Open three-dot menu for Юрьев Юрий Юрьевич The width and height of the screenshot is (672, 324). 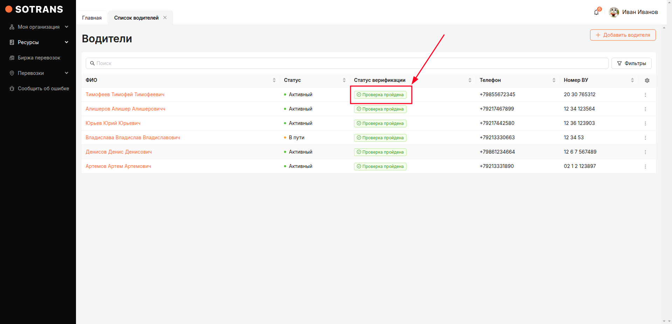(x=645, y=124)
